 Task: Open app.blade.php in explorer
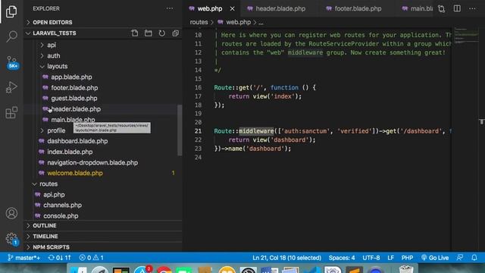pyautogui.click(x=102, y=77)
